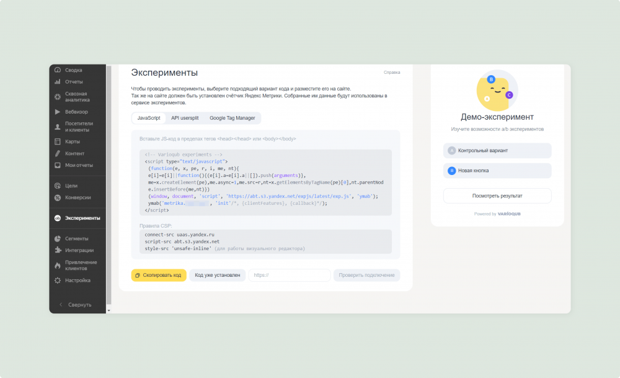The height and width of the screenshot is (378, 620).
Task: Click the Контент pencil icon
Action: click(x=57, y=153)
